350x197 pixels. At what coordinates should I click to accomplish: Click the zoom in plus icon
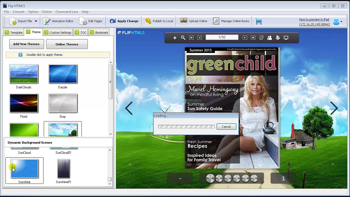175,38
